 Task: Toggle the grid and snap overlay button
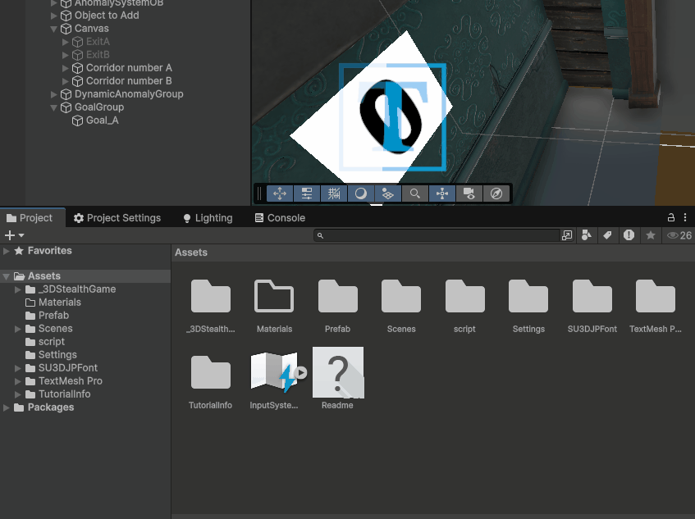pyautogui.click(x=333, y=194)
